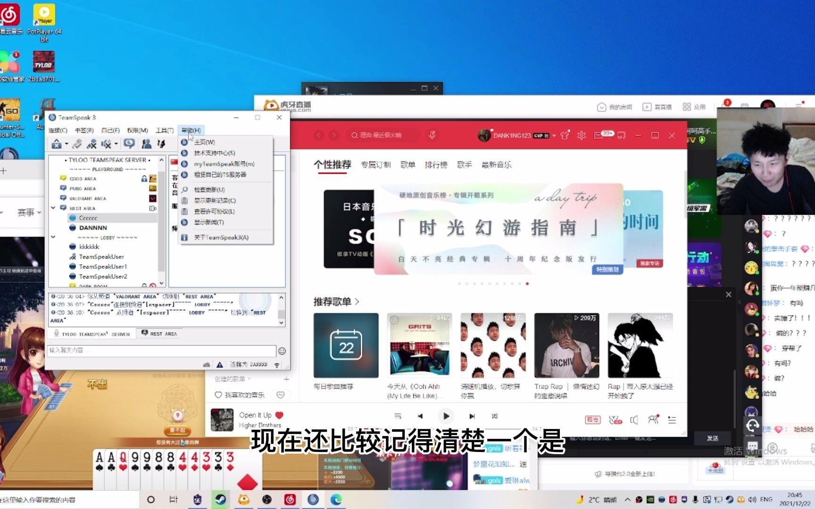Image resolution: width=815 pixels, height=509 pixels.
Task: Go forward in NetEase Music navigation
Action: [x=334, y=135]
